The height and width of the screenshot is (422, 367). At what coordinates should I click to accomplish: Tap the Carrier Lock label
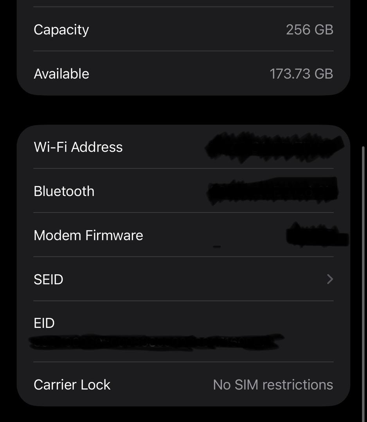(72, 384)
